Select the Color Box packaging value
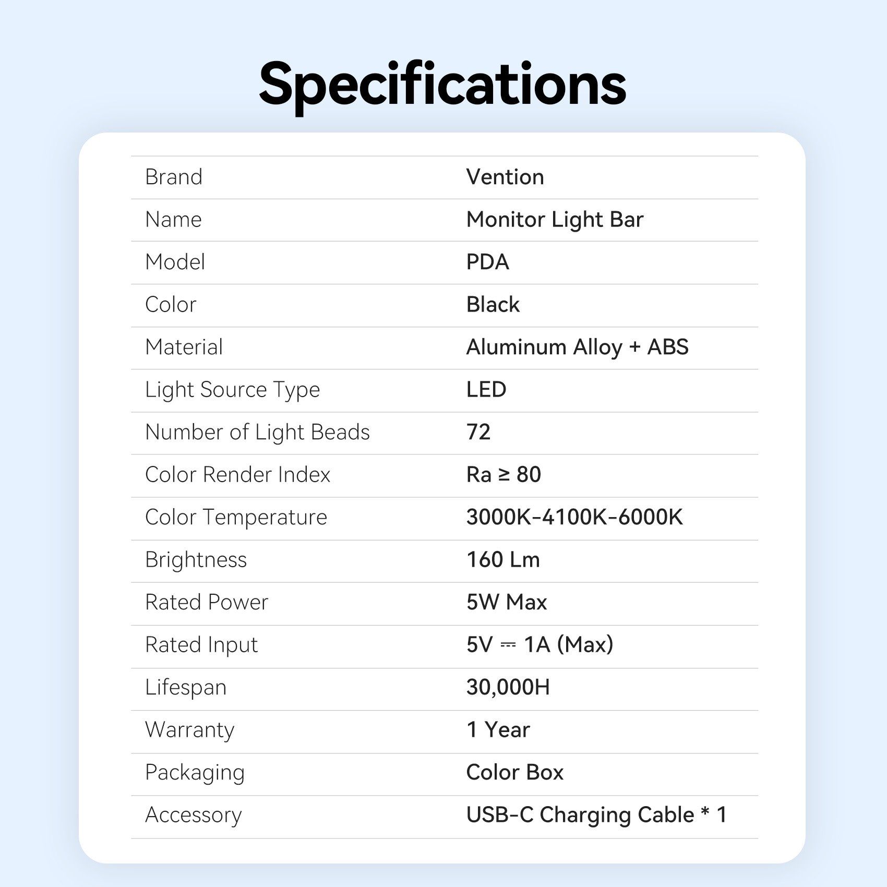 (x=514, y=773)
